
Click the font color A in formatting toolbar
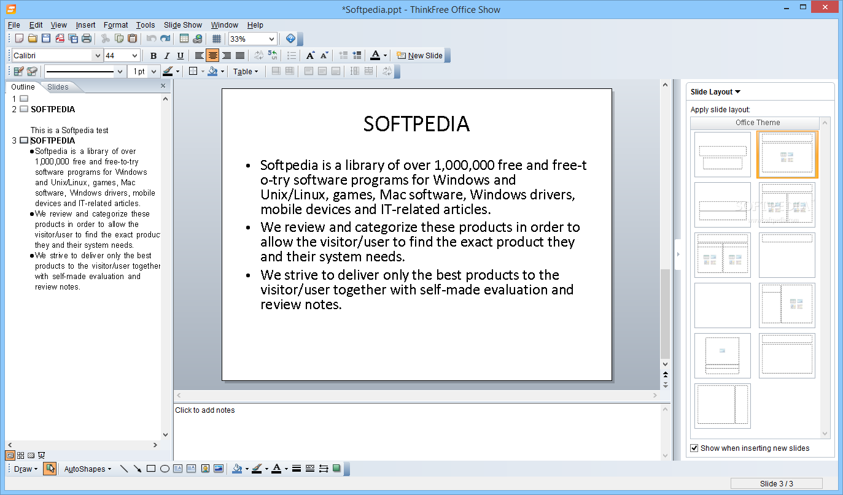(x=375, y=55)
